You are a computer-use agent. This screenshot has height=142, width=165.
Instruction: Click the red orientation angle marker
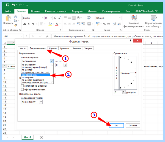[x=136, y=73]
